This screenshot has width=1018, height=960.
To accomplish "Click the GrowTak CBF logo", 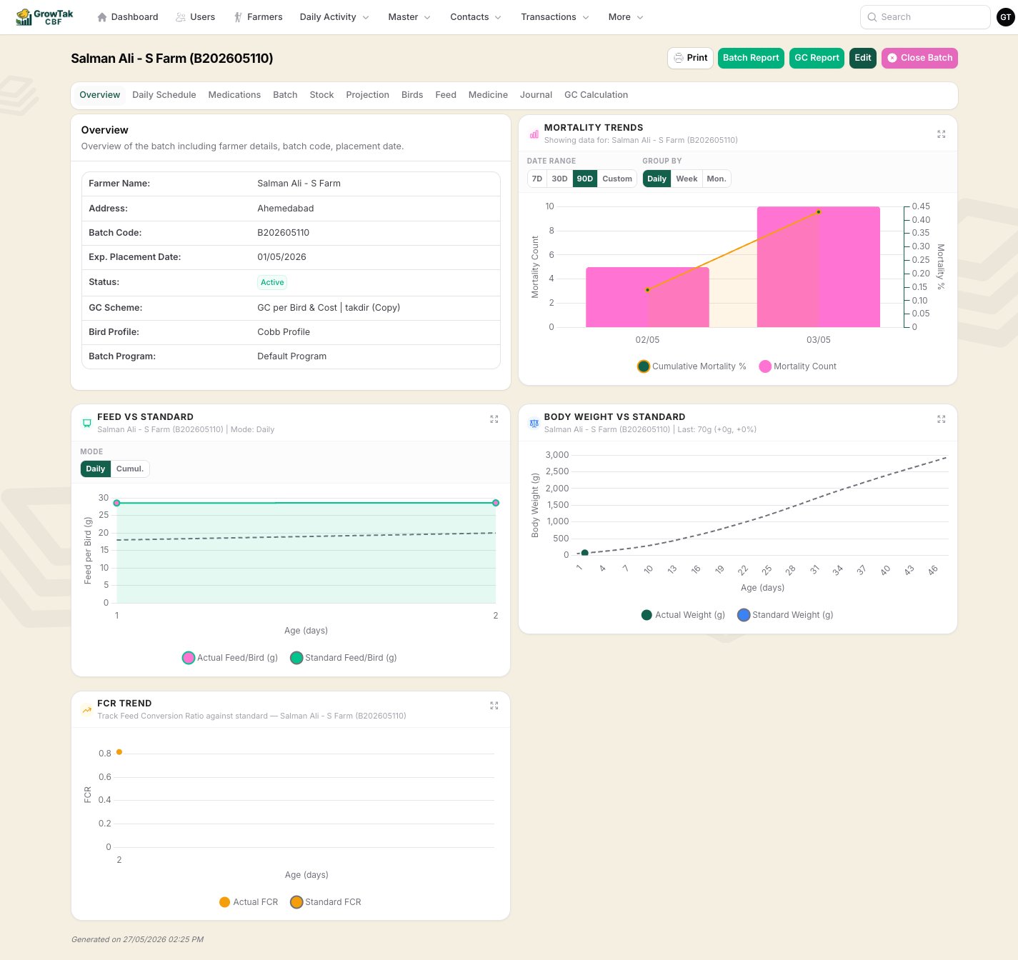I will [x=44, y=17].
